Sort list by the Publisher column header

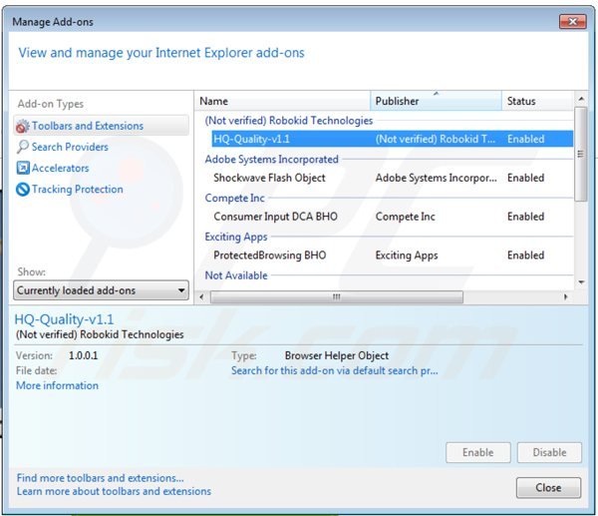(436, 101)
